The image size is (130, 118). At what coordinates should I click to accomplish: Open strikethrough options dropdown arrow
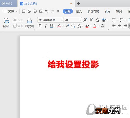click(63, 26)
